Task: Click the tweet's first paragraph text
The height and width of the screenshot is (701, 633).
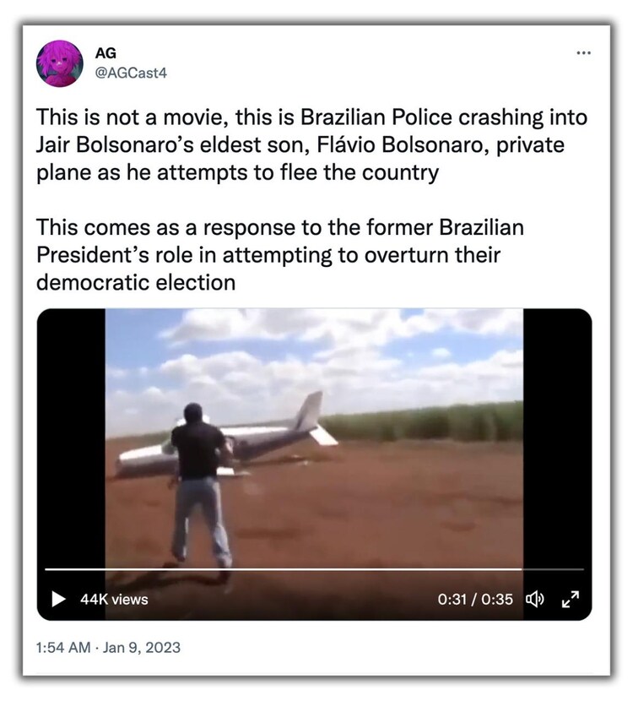Action: 311,145
